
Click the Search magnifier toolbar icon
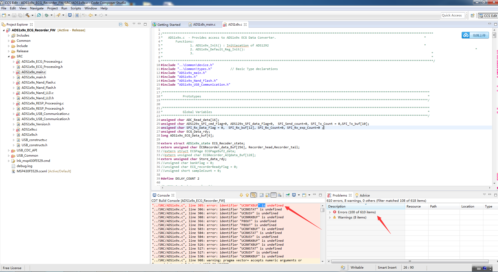pyautogui.click(x=39, y=15)
